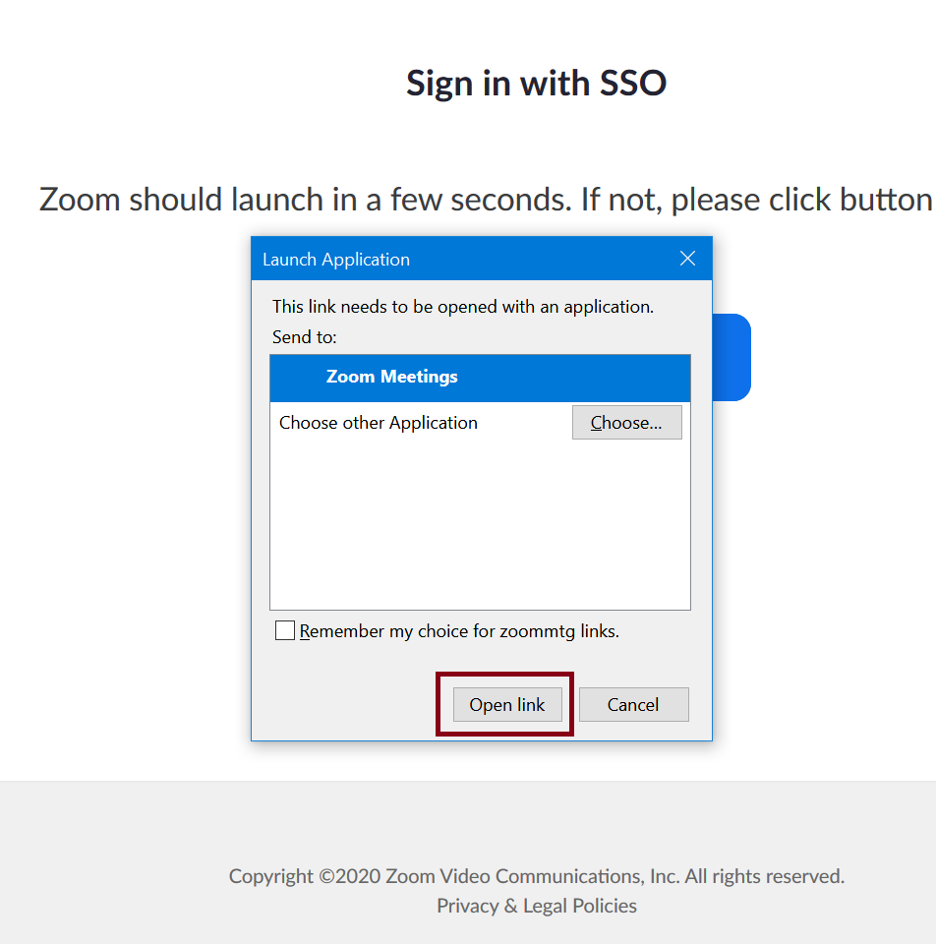Cancel the Launch Application dialog
The image size is (936, 944).
(x=633, y=704)
